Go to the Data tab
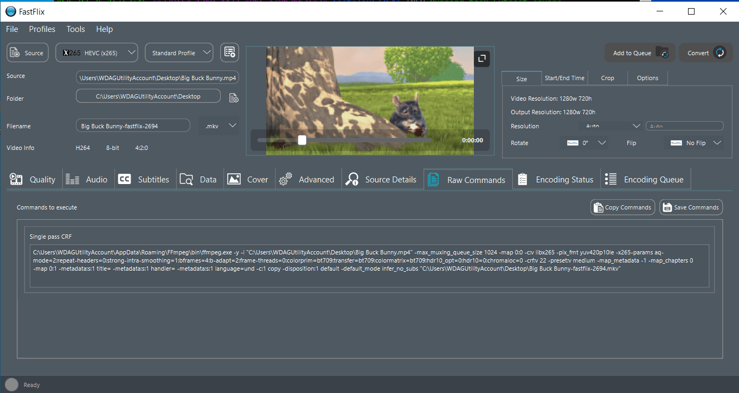The width and height of the screenshot is (739, 393). click(200, 179)
